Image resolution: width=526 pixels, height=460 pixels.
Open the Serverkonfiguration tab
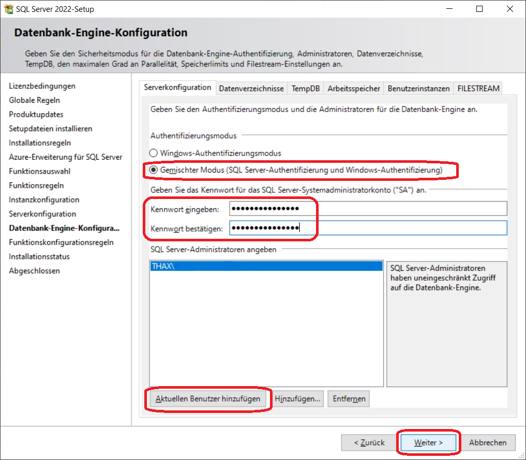177,88
